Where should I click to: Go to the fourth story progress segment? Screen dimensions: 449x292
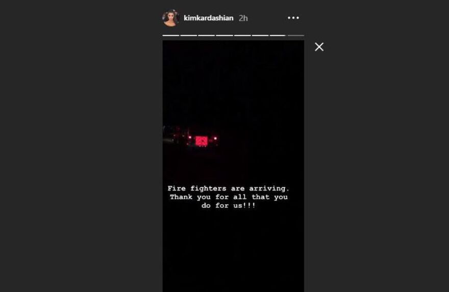[x=224, y=36]
